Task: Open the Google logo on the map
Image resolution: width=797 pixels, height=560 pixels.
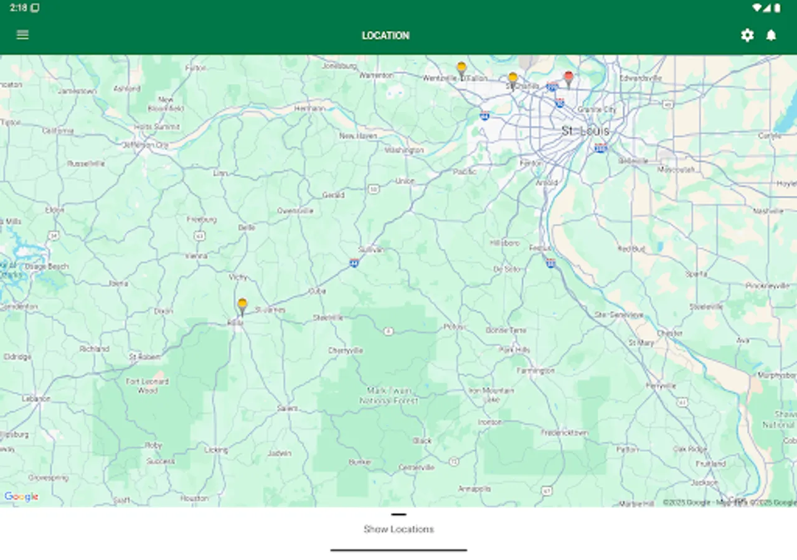Action: pyautogui.click(x=21, y=497)
